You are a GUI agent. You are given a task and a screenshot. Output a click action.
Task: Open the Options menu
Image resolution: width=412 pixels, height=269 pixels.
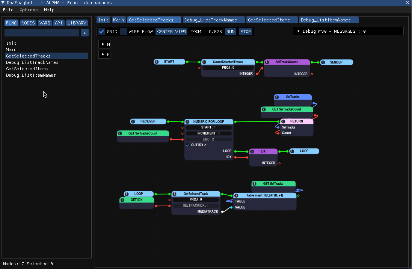pyautogui.click(x=29, y=10)
